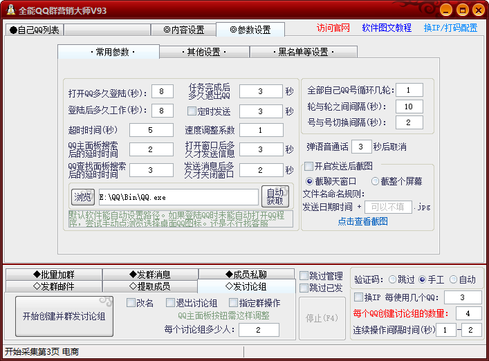489x361 pixels.
Task: Click 连续操作间隔 minimum field
Action: 446,330
